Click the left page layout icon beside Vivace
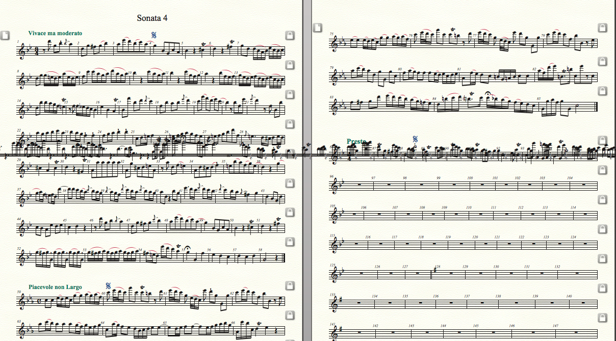616x341 pixels. pos(5,35)
